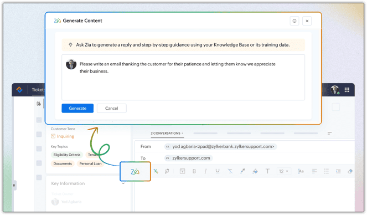Screen dimensions: 367x215
Task: Click the text alignment icon
Action: pos(314,171)
